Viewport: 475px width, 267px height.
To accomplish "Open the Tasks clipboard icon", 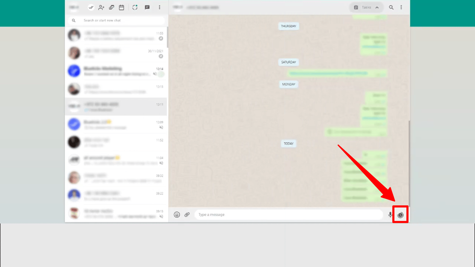I will click(356, 7).
